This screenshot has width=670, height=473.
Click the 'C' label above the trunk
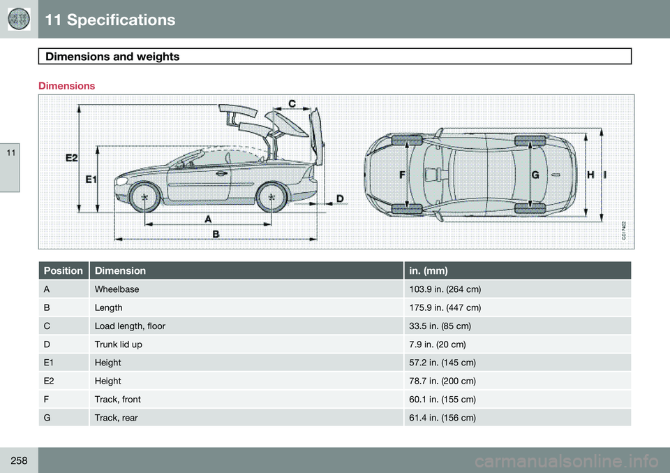tap(292, 103)
